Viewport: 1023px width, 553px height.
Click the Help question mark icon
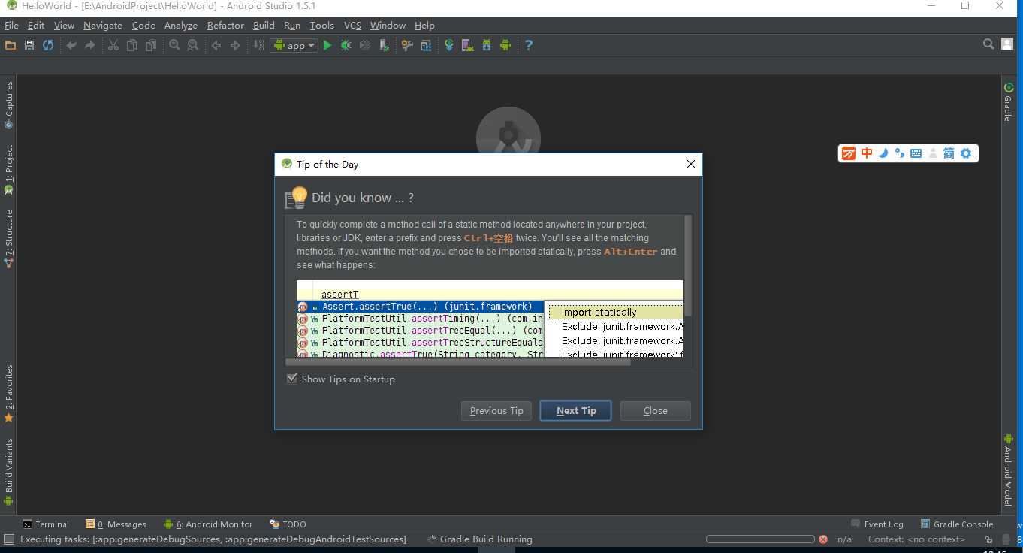pyautogui.click(x=529, y=45)
